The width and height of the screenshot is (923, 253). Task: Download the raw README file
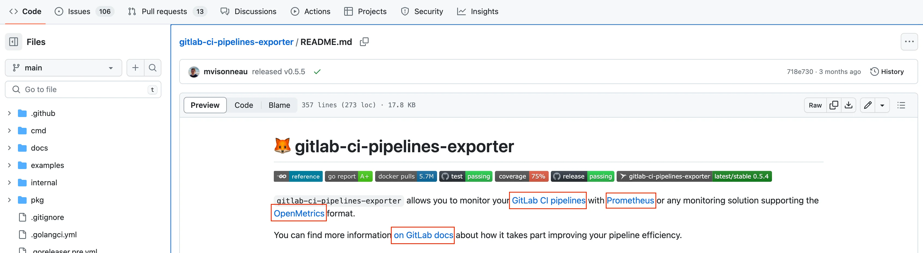click(849, 105)
